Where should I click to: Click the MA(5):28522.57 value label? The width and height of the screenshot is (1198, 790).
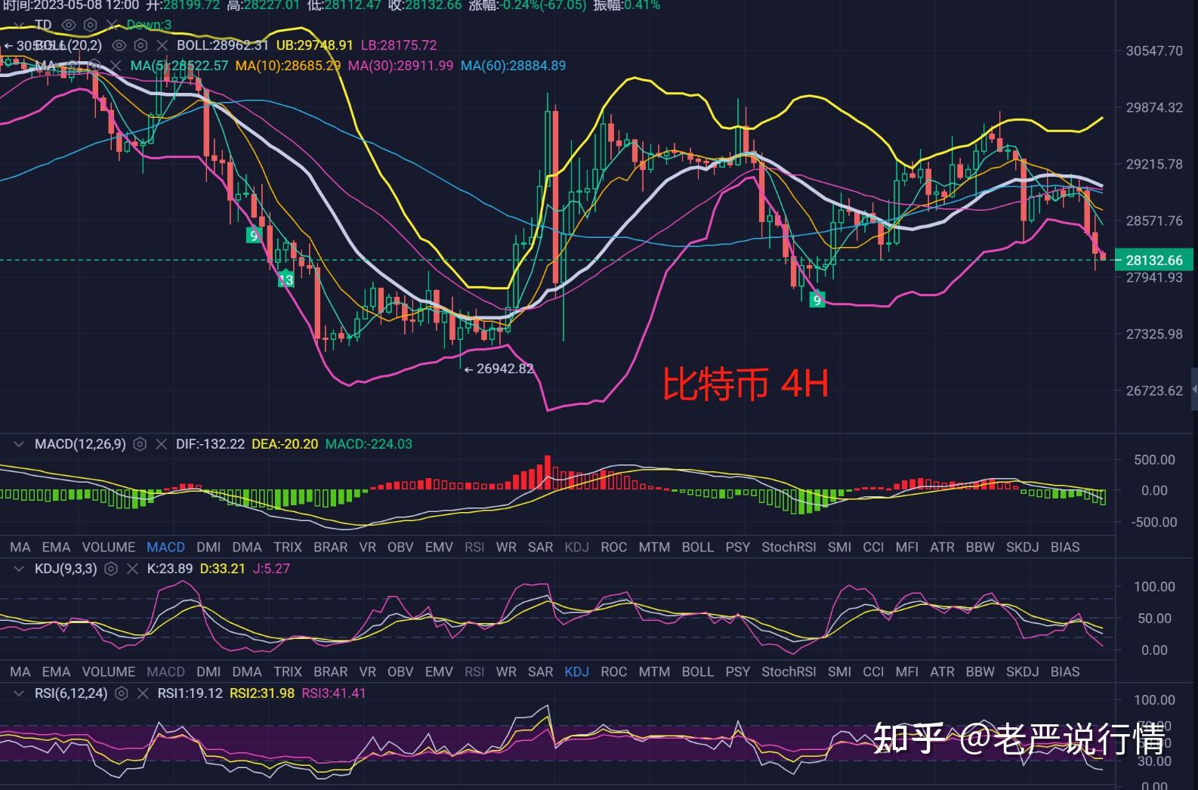[179, 66]
